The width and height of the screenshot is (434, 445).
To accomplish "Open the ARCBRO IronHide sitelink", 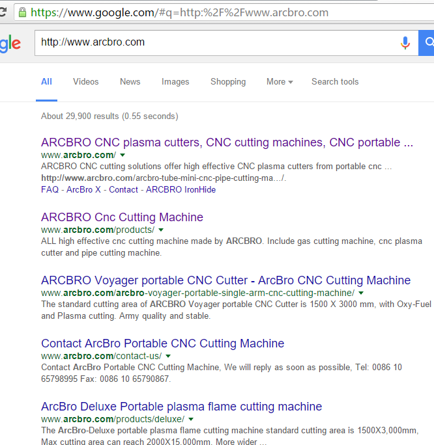I will pos(181,189).
